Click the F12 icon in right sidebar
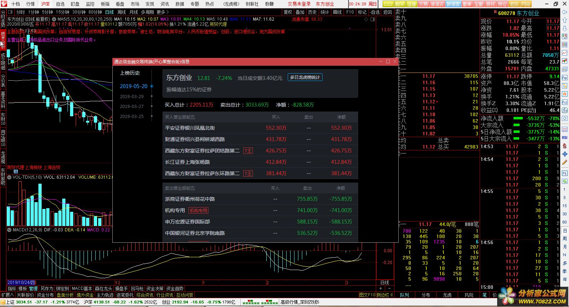 click(565, 102)
